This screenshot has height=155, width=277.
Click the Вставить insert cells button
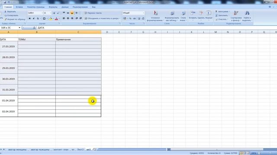[193, 15]
